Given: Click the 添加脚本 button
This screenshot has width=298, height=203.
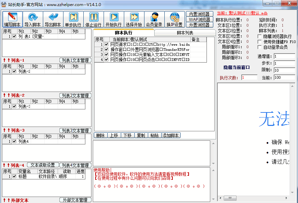Looking at the screenshot, I should 171,135.
